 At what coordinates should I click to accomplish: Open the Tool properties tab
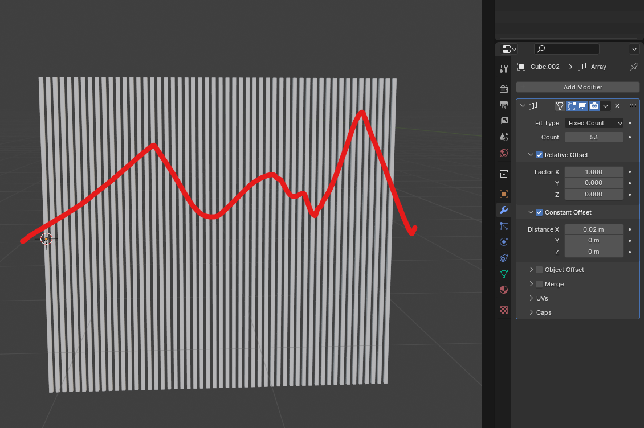[x=504, y=68]
